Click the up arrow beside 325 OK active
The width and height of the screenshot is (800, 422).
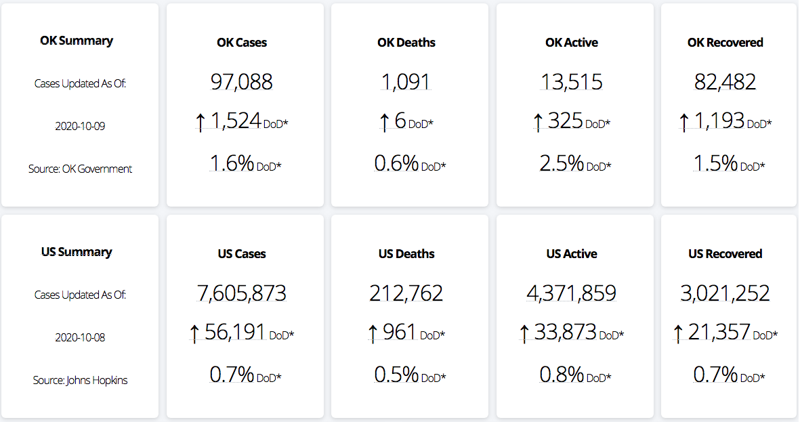pyautogui.click(x=538, y=123)
